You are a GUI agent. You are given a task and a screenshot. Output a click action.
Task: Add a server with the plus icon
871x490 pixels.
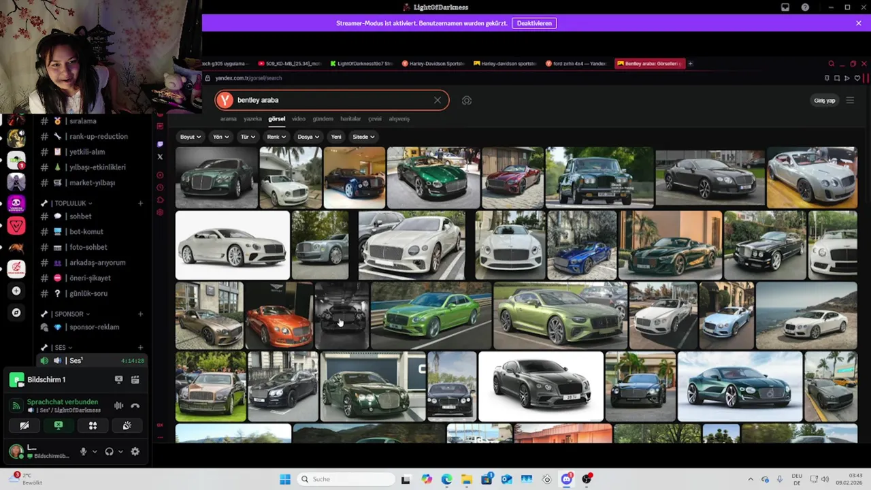pyautogui.click(x=16, y=291)
